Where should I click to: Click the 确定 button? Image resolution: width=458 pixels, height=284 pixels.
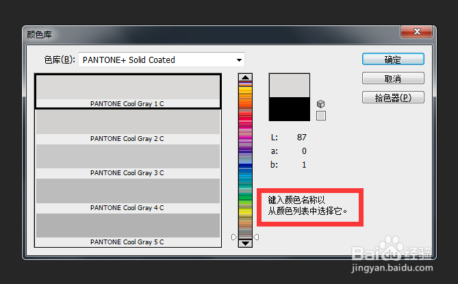[393, 60]
